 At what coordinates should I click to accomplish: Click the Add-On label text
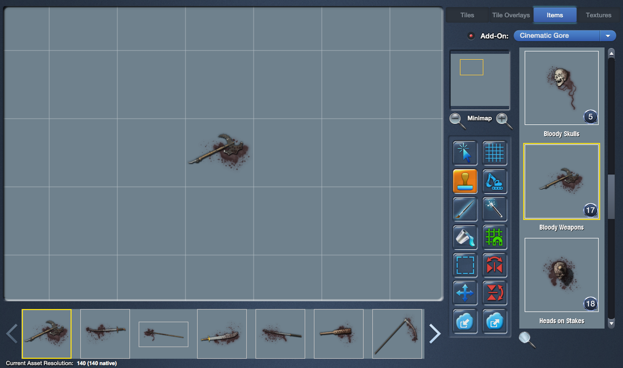click(495, 36)
